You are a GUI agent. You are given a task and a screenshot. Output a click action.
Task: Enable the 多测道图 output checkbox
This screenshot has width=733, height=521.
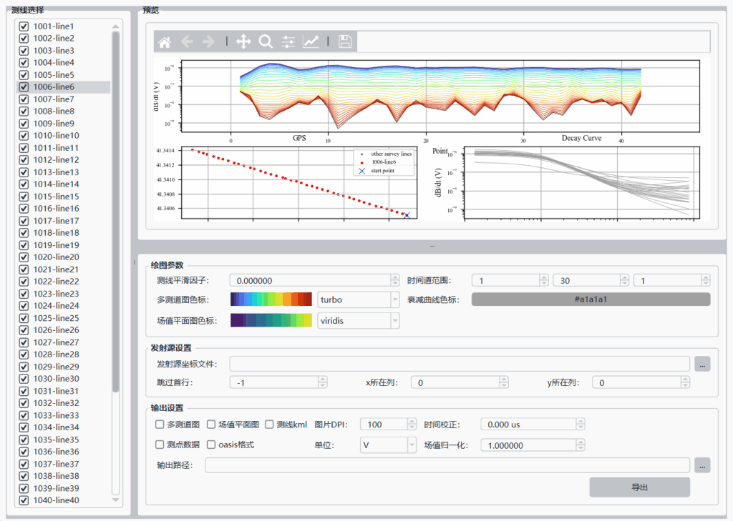160,425
